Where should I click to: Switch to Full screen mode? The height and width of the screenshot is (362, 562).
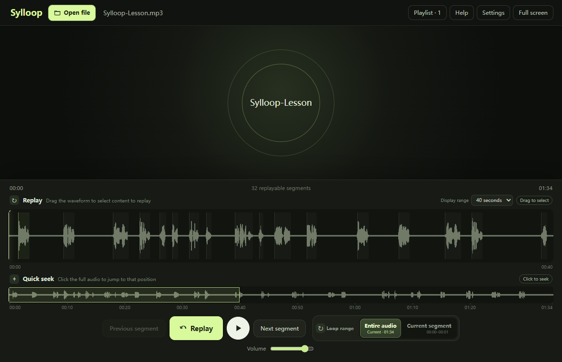click(x=533, y=13)
